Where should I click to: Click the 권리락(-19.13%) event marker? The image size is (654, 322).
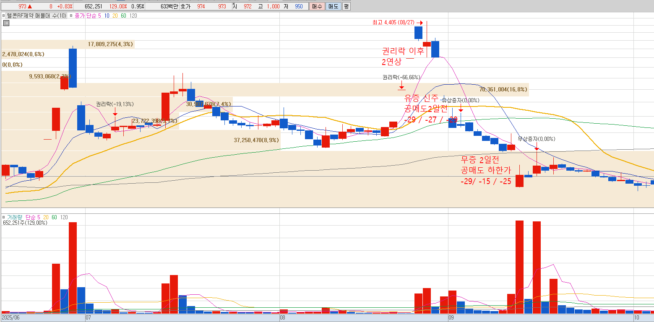click(x=115, y=104)
